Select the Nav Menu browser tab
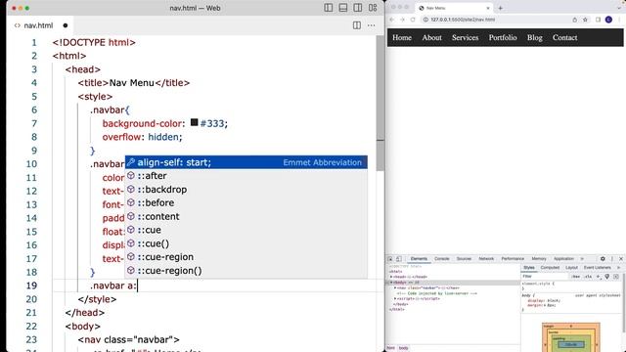The height and width of the screenshot is (352, 626). [x=454, y=8]
